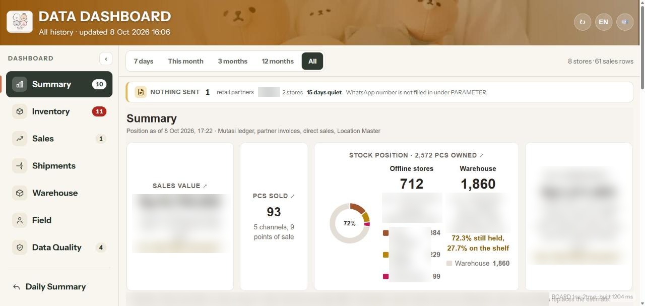Click the PCS sold value 93
The height and width of the screenshot is (306, 645).
(x=274, y=212)
